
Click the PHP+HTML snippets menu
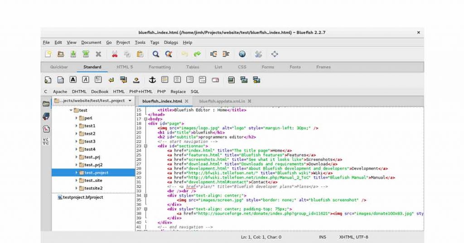pyautogui.click(x=141, y=92)
